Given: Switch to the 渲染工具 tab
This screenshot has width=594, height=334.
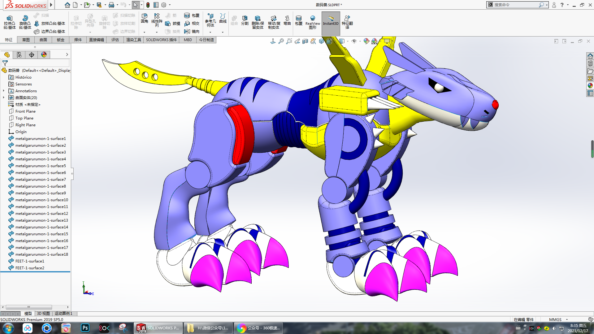Looking at the screenshot, I should (134, 40).
